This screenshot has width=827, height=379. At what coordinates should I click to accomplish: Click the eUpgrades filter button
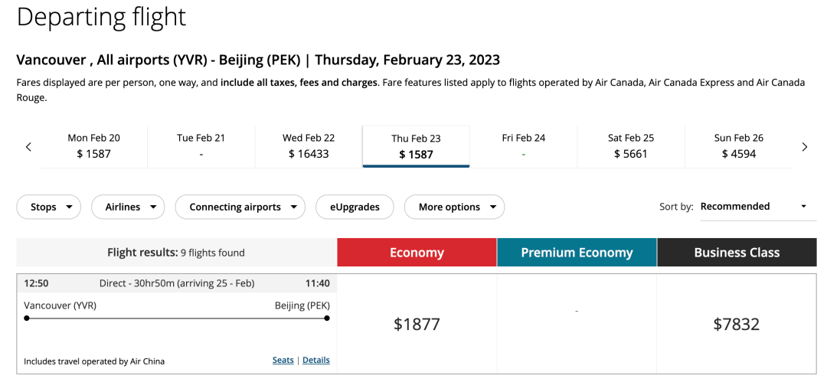[355, 207]
